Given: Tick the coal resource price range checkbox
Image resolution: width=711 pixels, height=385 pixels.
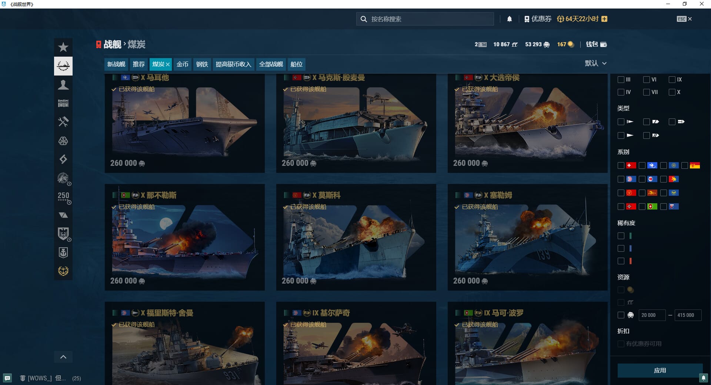Looking at the screenshot, I should click(x=621, y=315).
